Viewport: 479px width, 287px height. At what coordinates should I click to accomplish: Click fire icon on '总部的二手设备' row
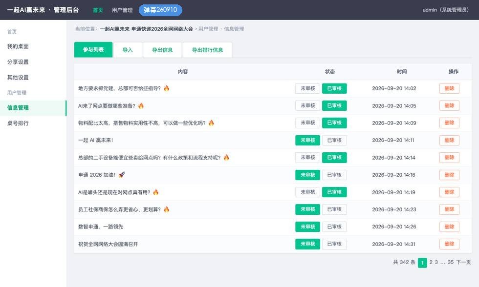click(x=226, y=157)
